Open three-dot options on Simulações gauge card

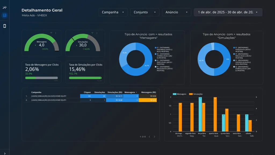[x=97, y=33]
